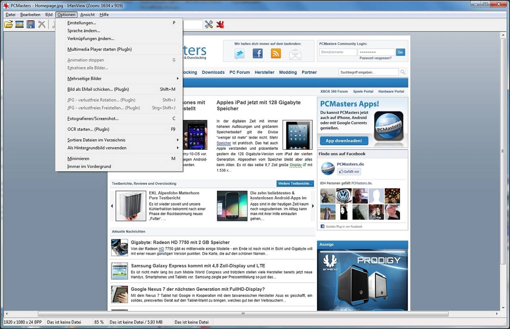Choose Bild als EMail schicken... (PlugIn)
The height and width of the screenshot is (329, 510).
point(119,89)
